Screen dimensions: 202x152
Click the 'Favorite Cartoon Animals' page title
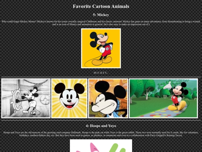101,6
